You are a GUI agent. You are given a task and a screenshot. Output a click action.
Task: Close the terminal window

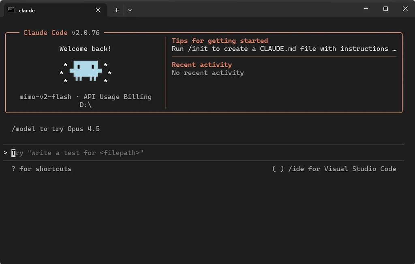click(405, 9)
